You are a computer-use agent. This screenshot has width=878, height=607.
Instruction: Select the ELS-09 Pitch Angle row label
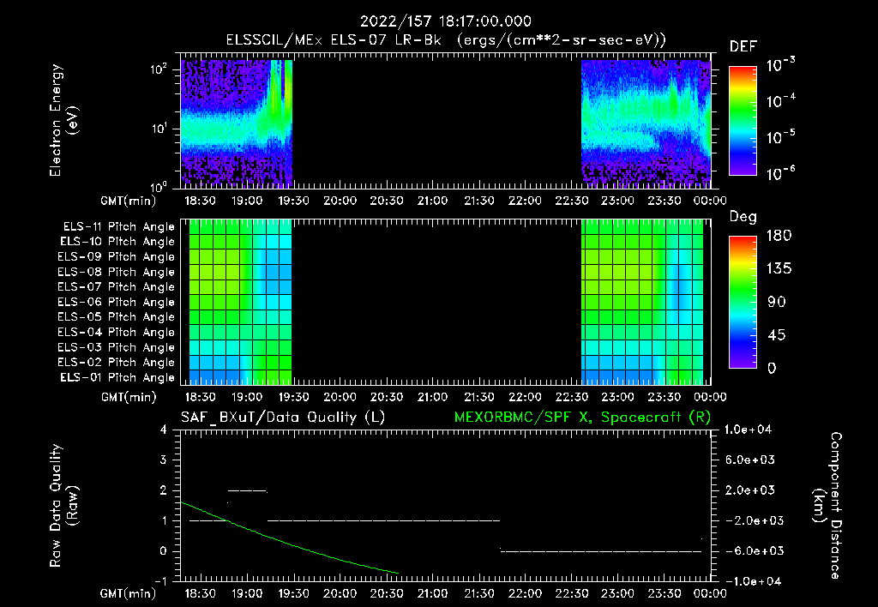pos(117,257)
